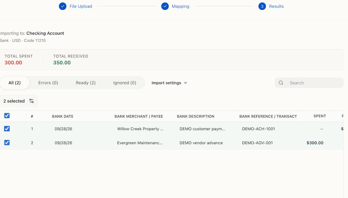Screen dimensions: 348x198
Task: Click the Total Spent 300.00 value
Action: tap(13, 63)
